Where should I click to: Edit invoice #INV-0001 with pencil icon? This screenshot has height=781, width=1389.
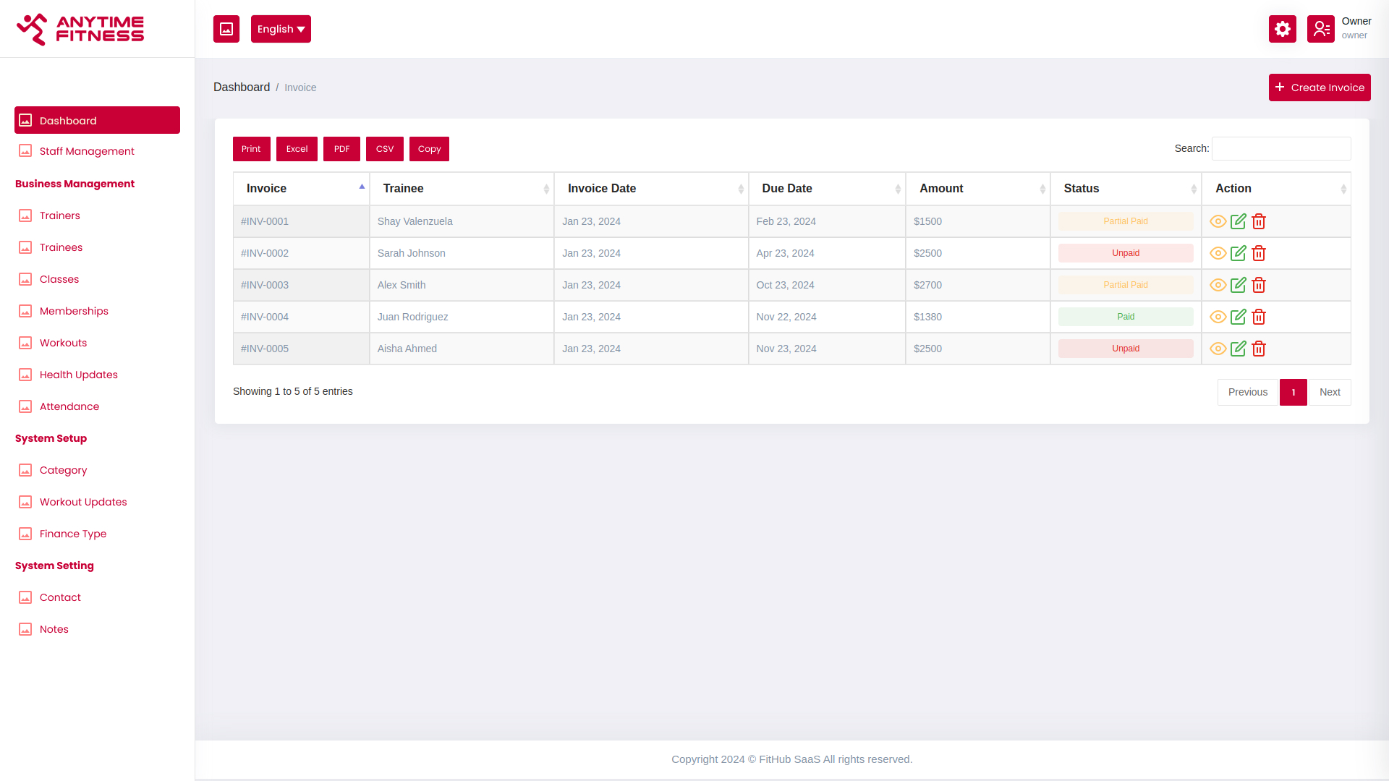(x=1238, y=221)
